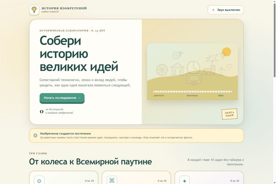Screen dimensions: 276x184
Task: Click the 'Лента идей' stamp
Action: [230, 114]
